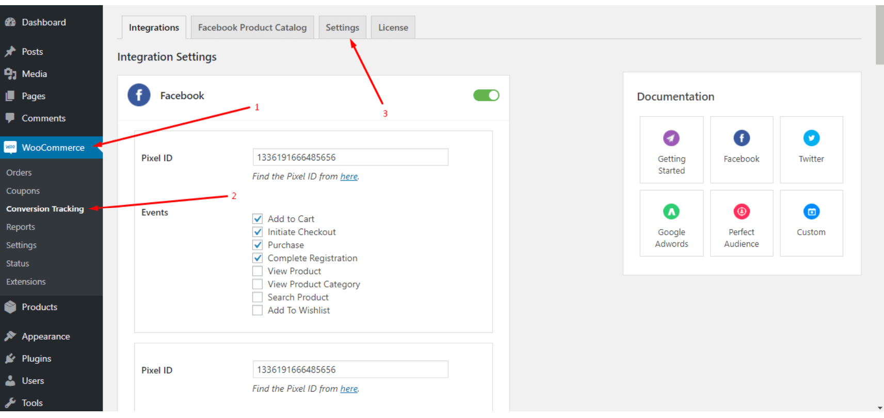Viewport: 884px width, 418px height.
Task: Open Extensions under WooCommerce
Action: (x=26, y=282)
